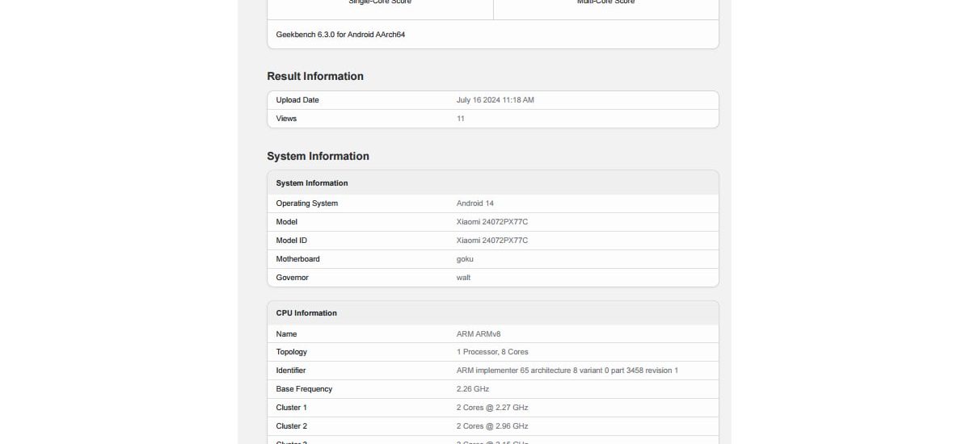Click the 2 Cores @ 2.96 GHz value
Screen dimensions: 970x444
point(491,426)
